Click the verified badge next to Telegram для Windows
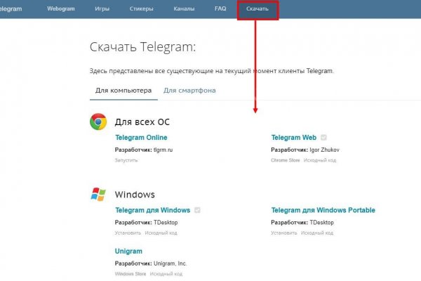Viewport: 421px width, 281px height. [198, 210]
